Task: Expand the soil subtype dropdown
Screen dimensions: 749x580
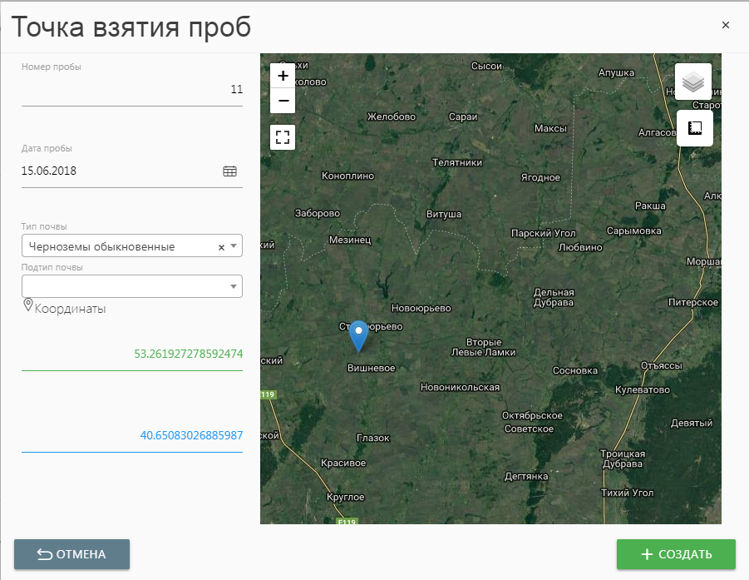Action: click(233, 287)
